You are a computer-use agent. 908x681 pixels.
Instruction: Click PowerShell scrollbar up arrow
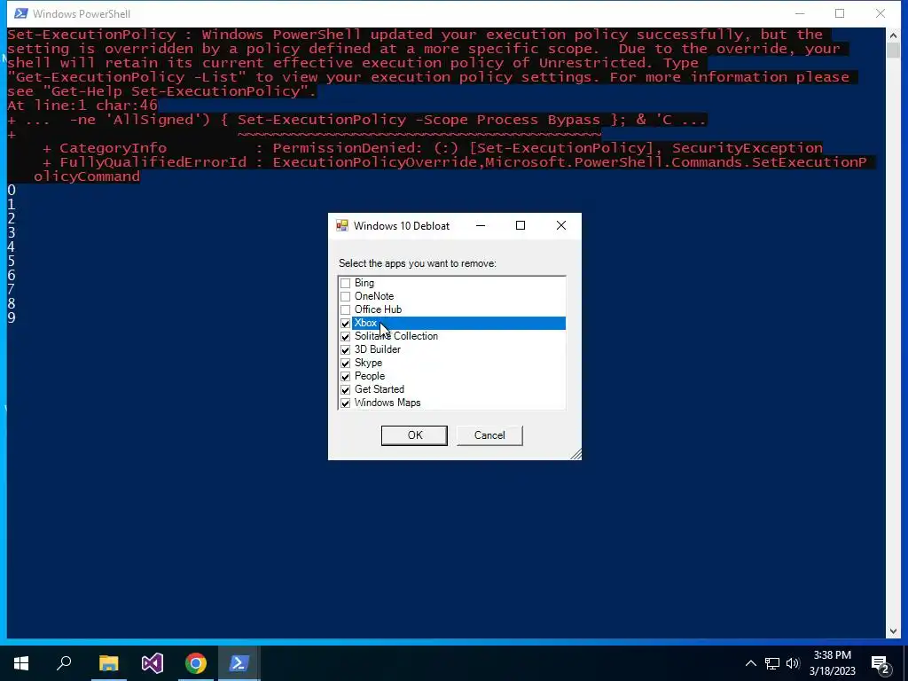tap(892, 35)
